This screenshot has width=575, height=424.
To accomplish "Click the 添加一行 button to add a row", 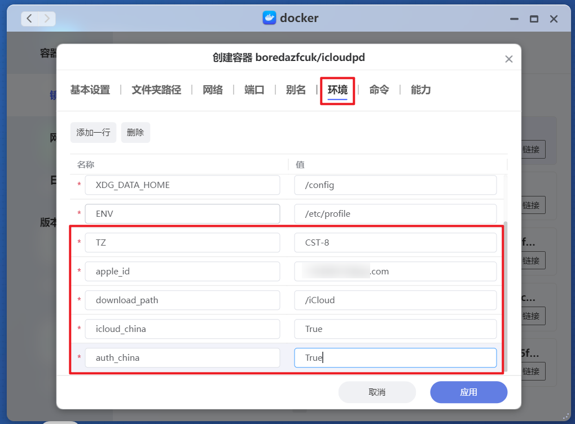I will [x=93, y=132].
